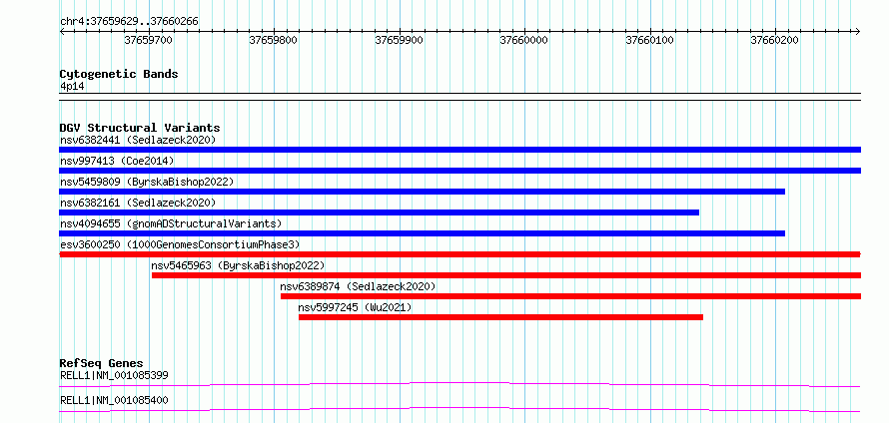Viewport: 889px width, 423px height.
Task: Click the 37659800 ruler coordinate
Action: coord(274,40)
